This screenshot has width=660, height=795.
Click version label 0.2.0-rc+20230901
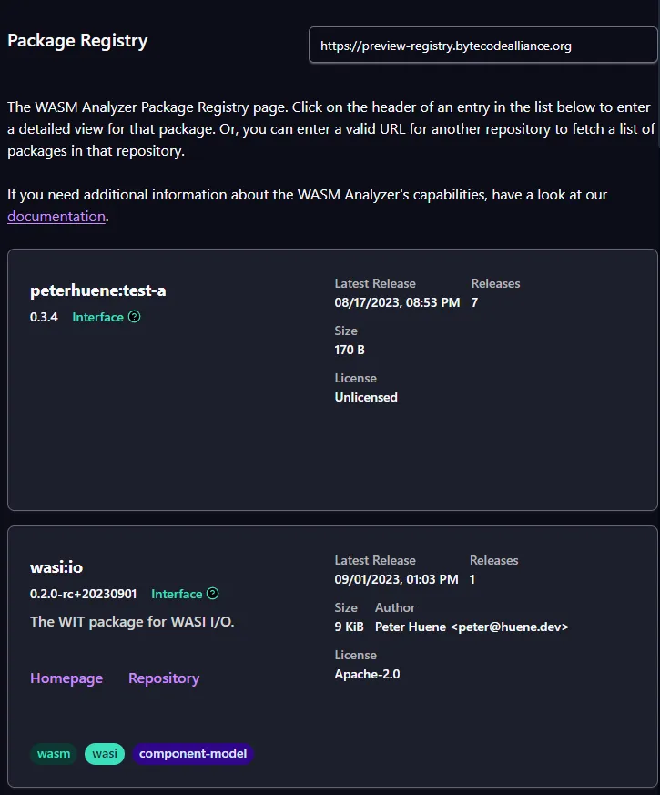click(85, 593)
